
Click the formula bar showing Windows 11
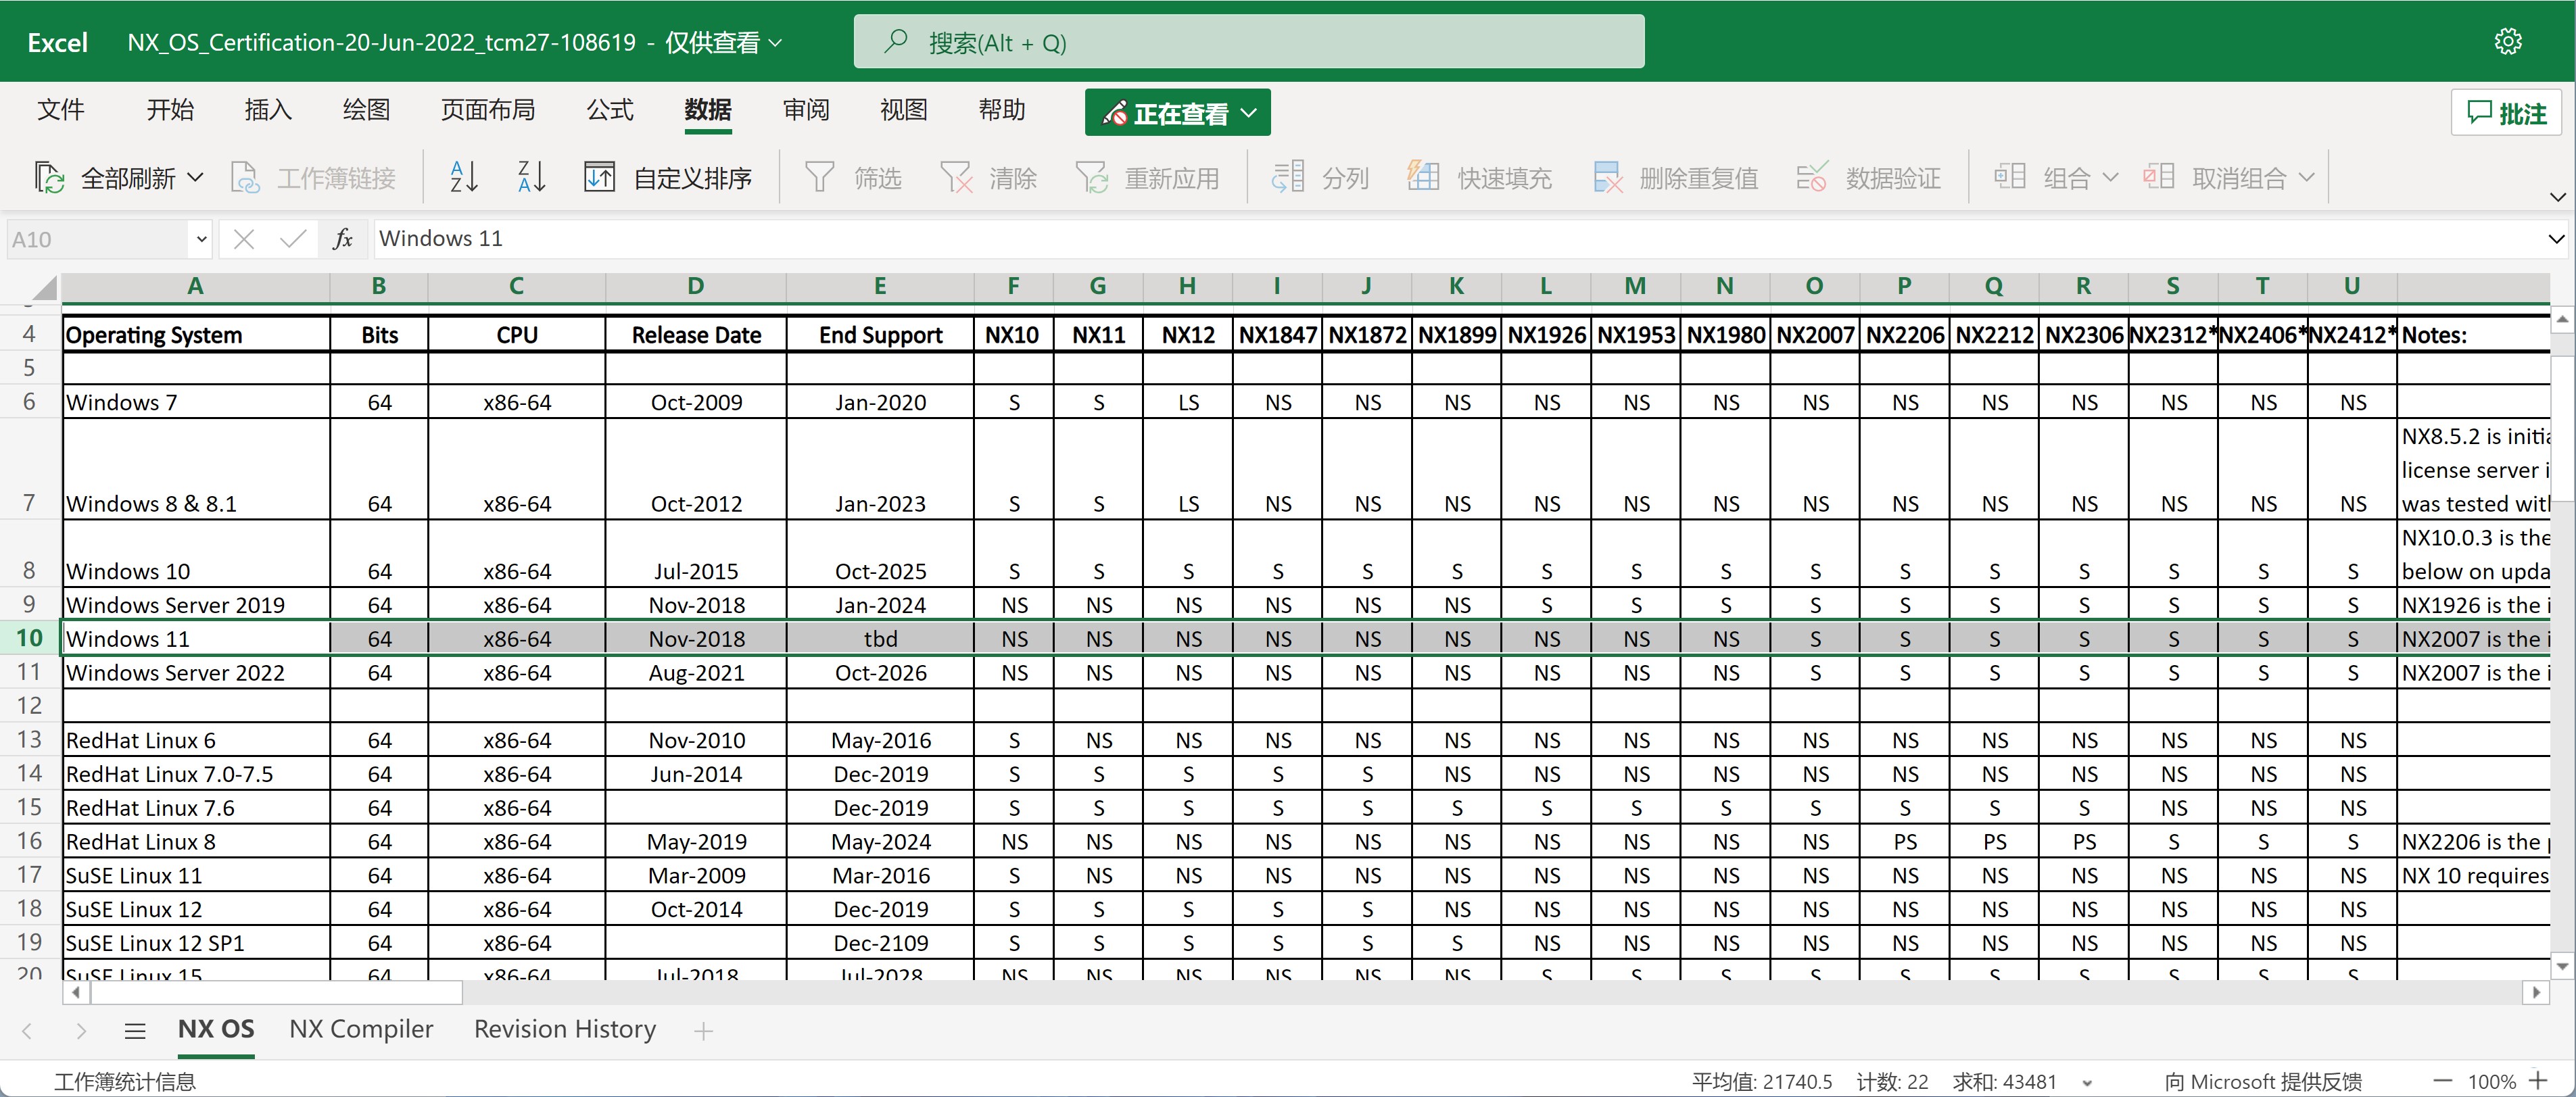(1457, 239)
